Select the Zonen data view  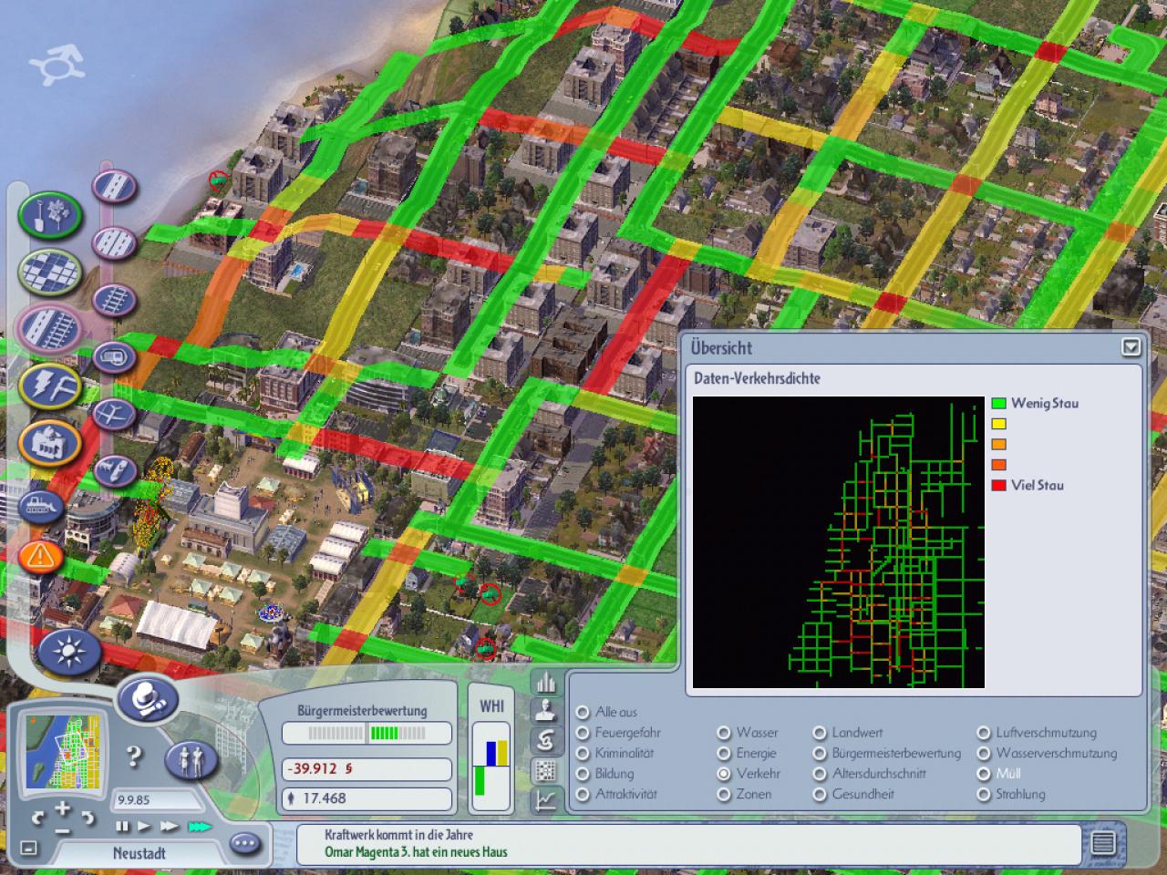724,795
